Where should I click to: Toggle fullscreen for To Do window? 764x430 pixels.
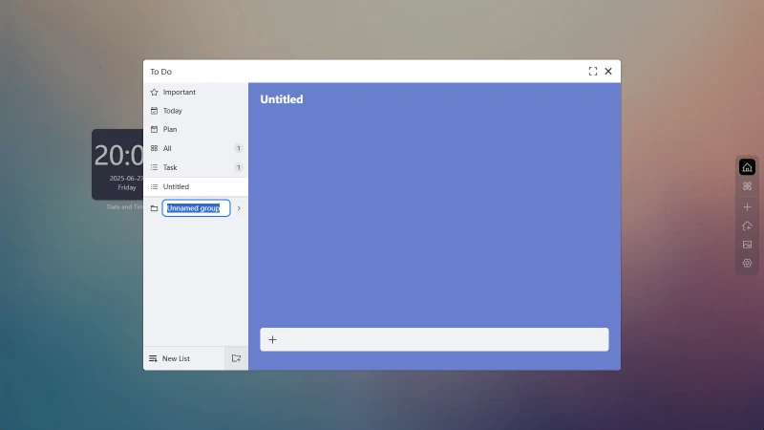point(592,71)
